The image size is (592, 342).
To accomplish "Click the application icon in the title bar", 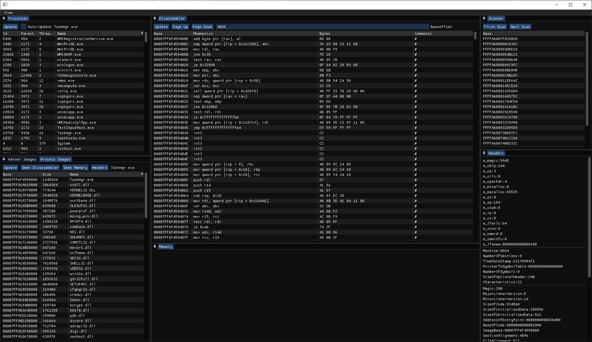I will pos(5,5).
